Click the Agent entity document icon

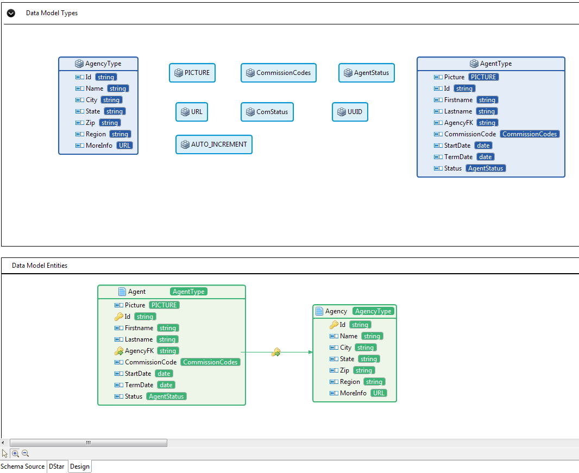point(122,292)
